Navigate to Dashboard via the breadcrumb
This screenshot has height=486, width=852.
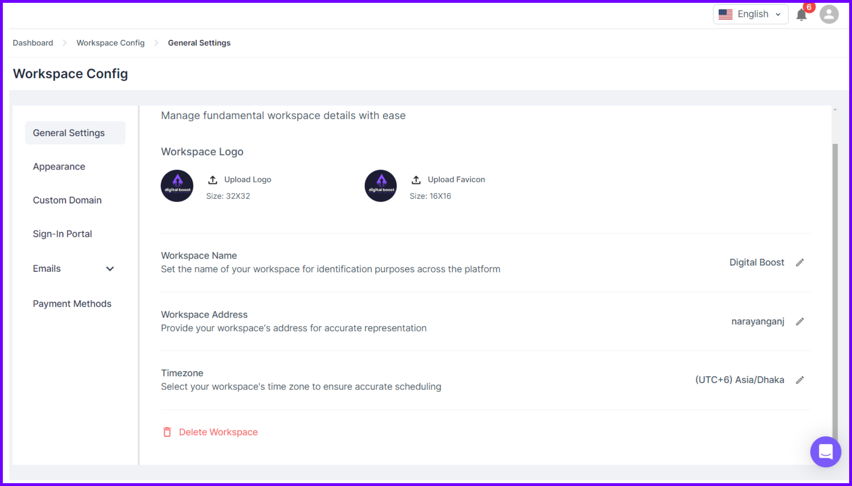32,43
